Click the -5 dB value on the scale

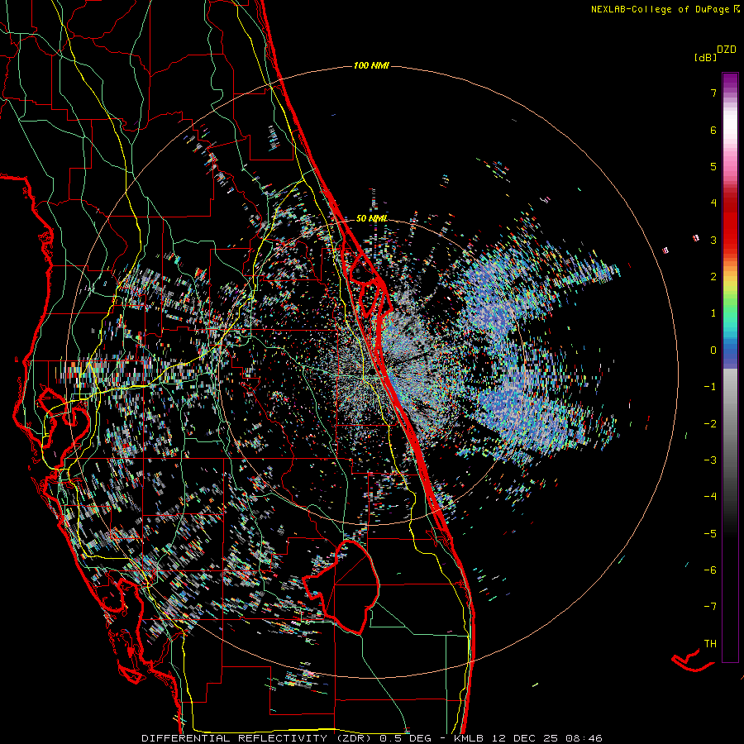710,534
